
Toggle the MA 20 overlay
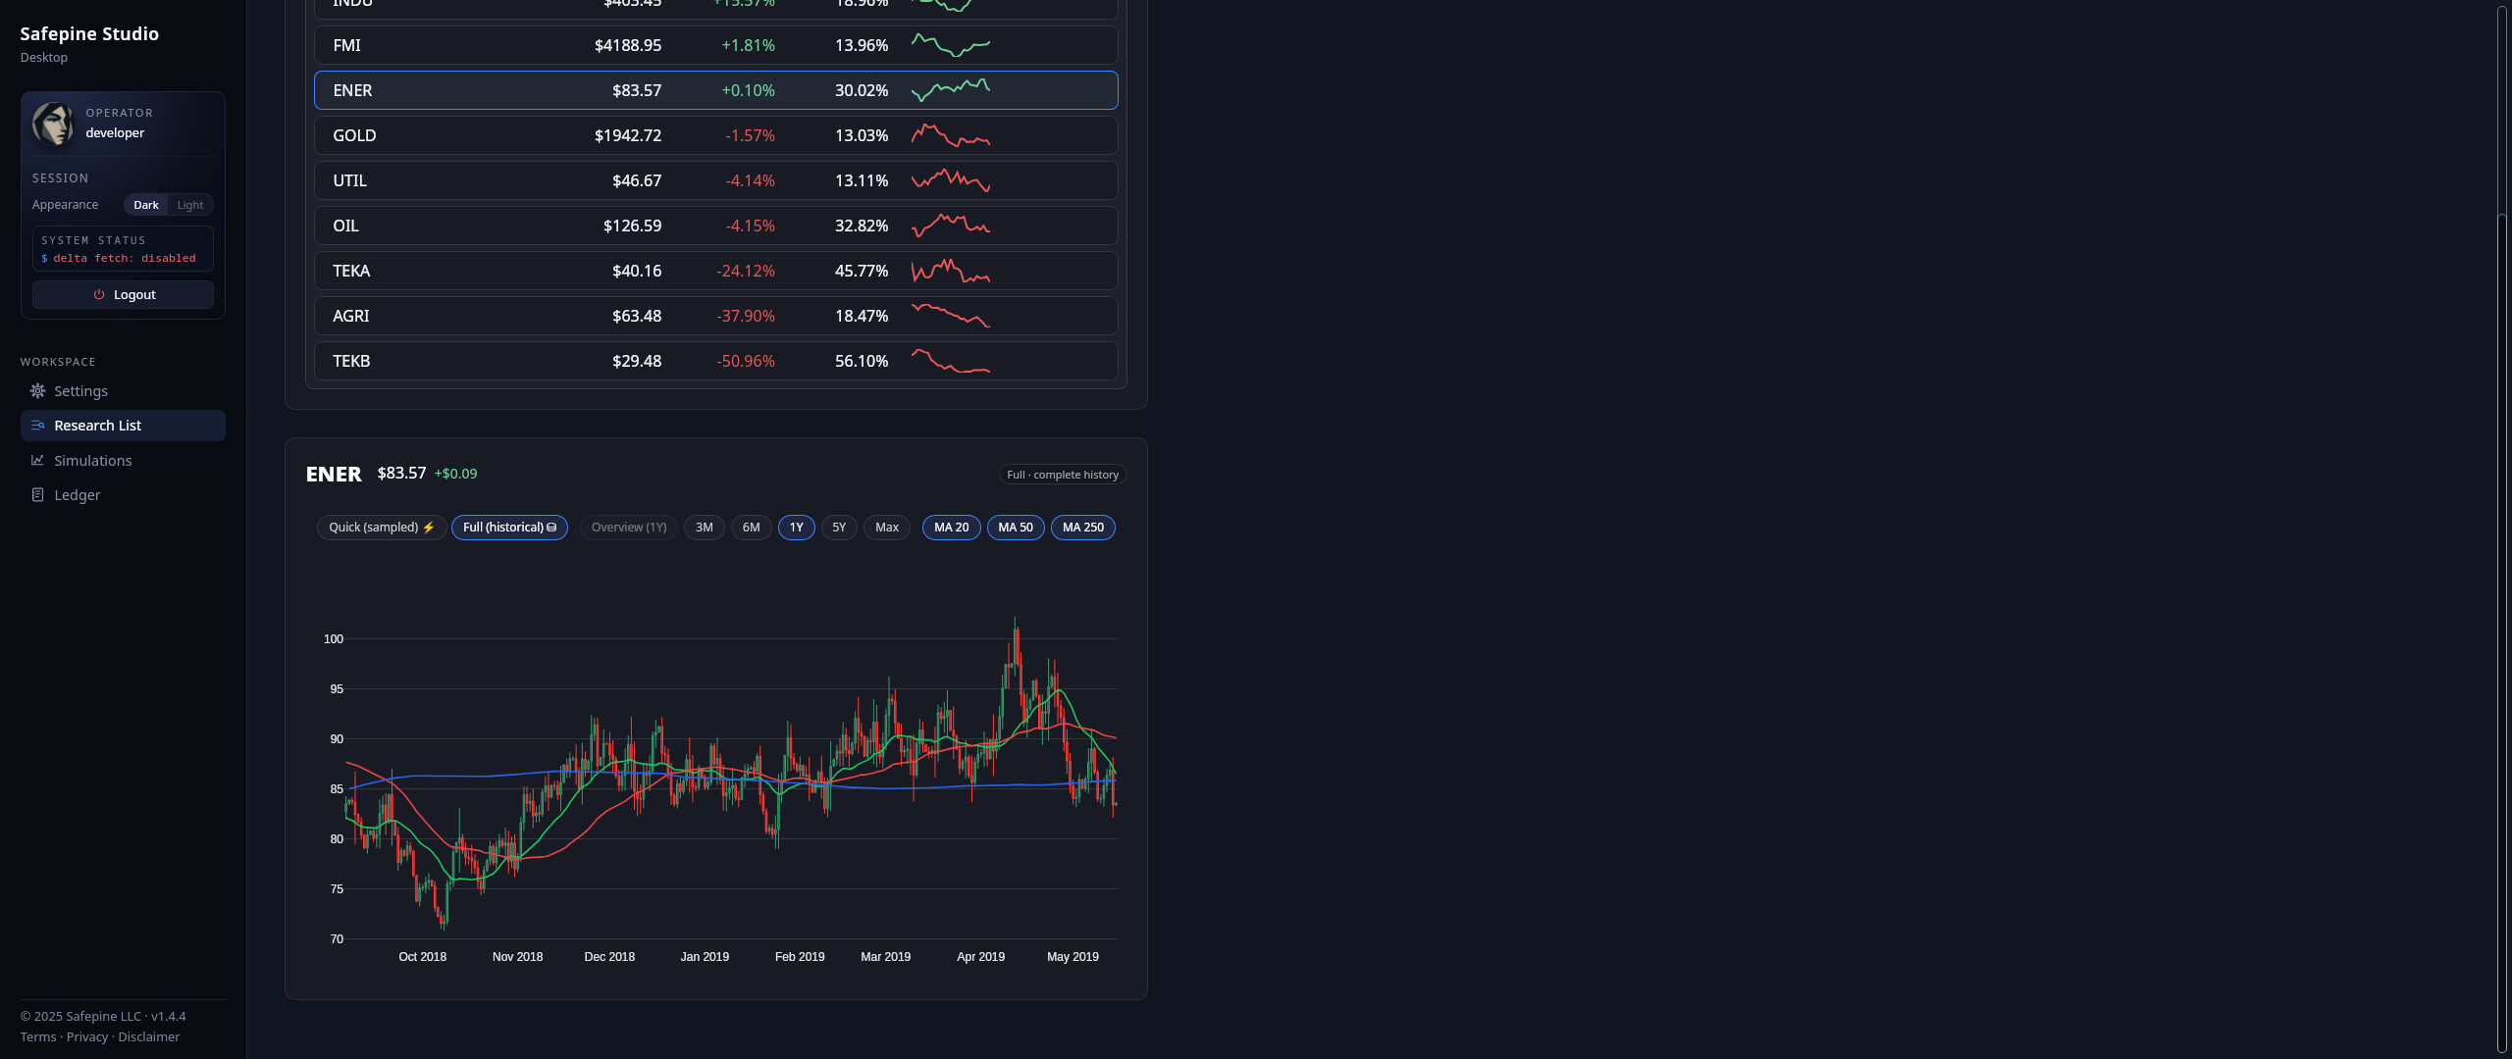951,528
